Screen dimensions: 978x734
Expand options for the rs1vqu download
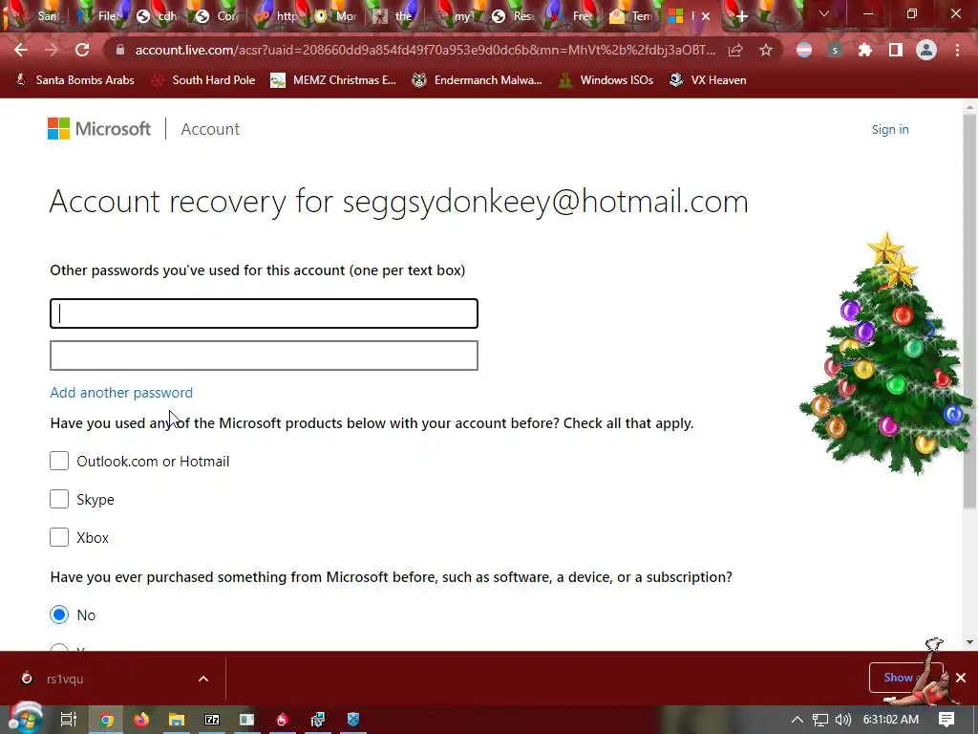(x=203, y=679)
